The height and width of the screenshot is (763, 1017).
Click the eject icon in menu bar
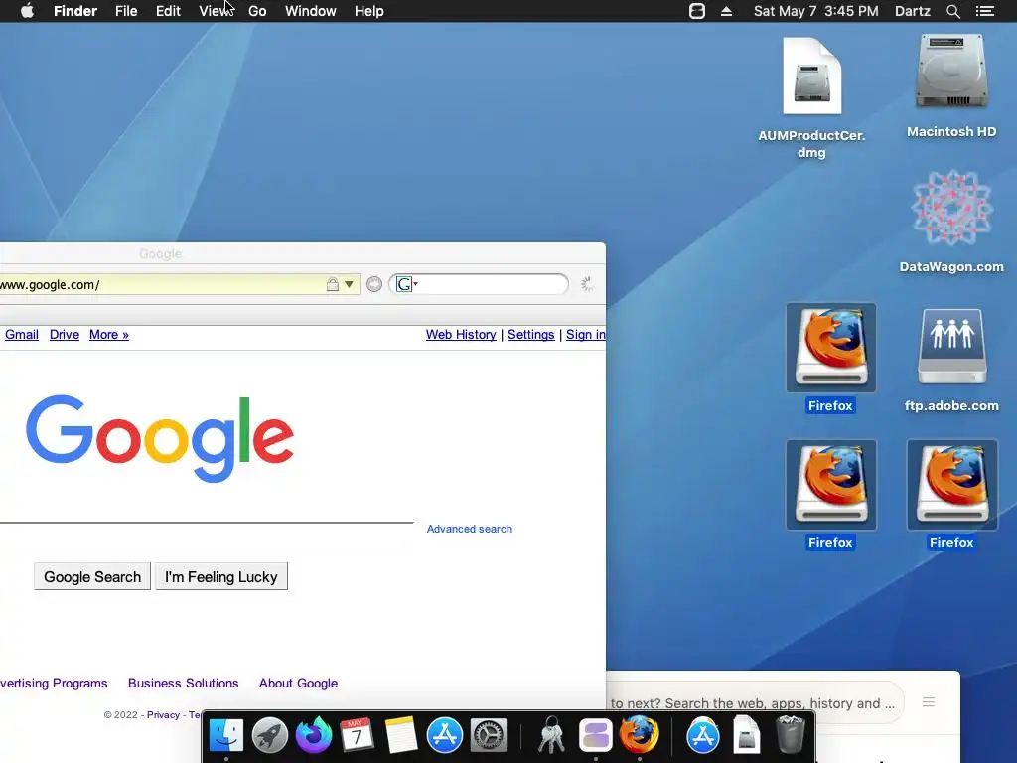(x=726, y=11)
